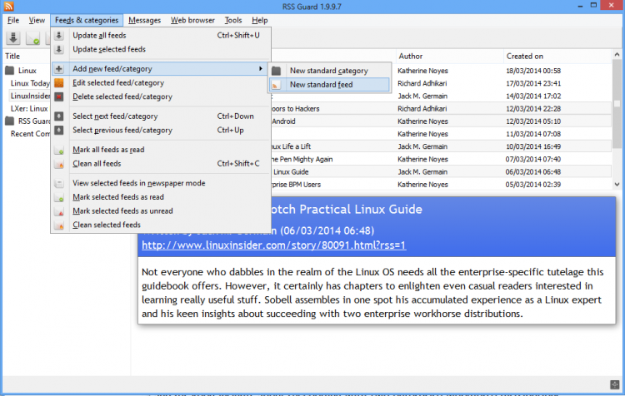This screenshot has height=396, width=625.
Task: Open the Tools menu
Action: [233, 20]
